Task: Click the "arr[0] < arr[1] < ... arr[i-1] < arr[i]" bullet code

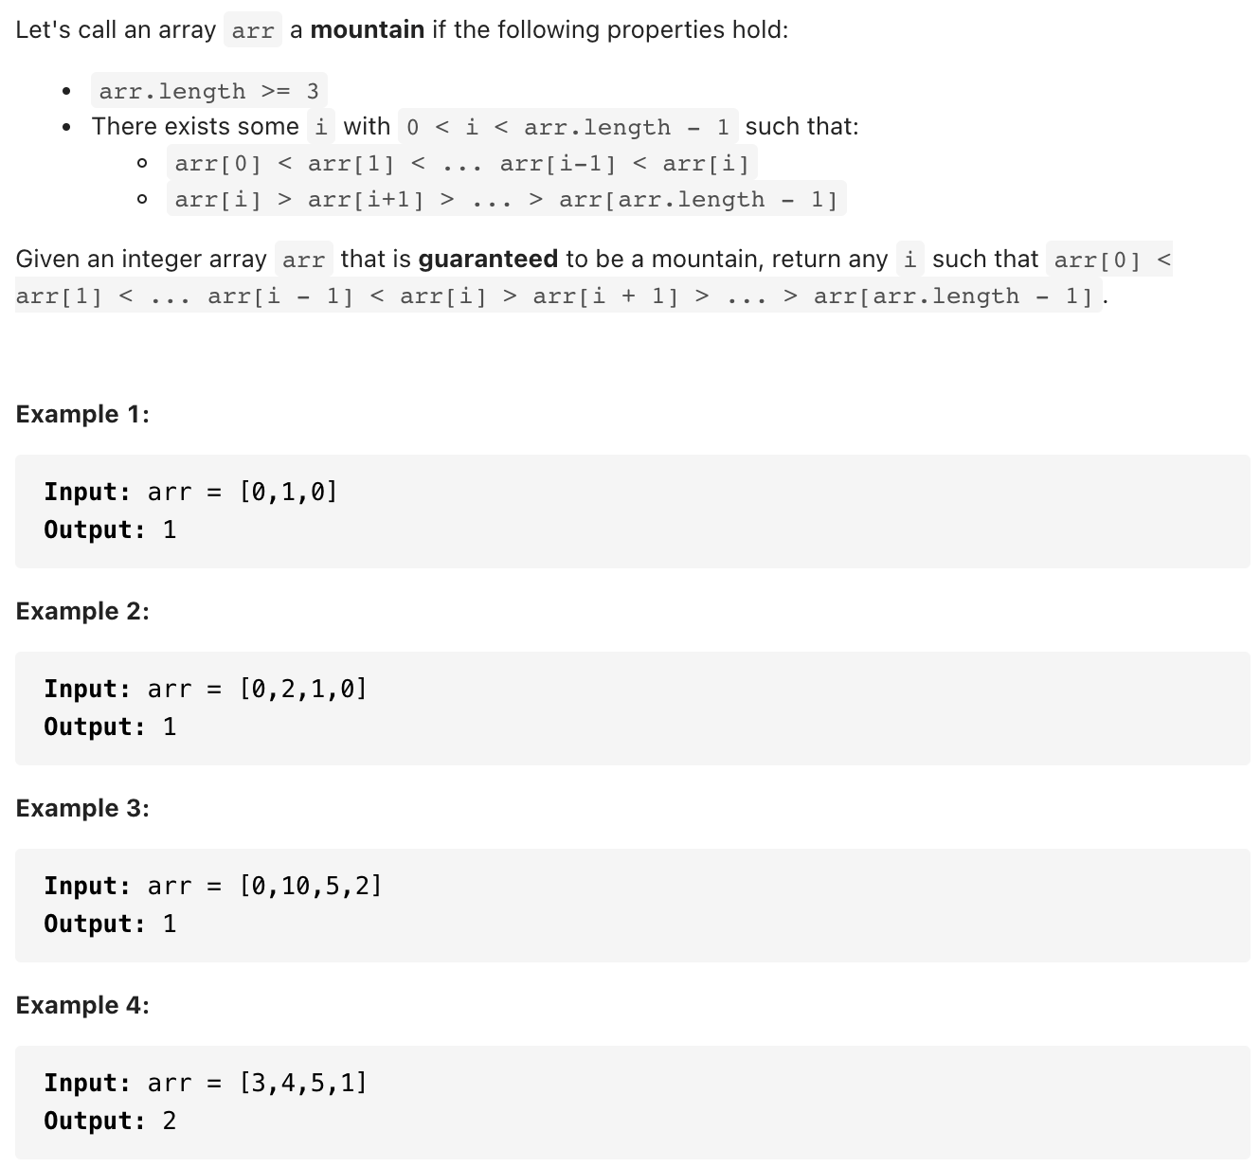Action: (461, 164)
